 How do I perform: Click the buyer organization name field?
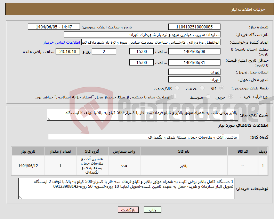point(142,34)
